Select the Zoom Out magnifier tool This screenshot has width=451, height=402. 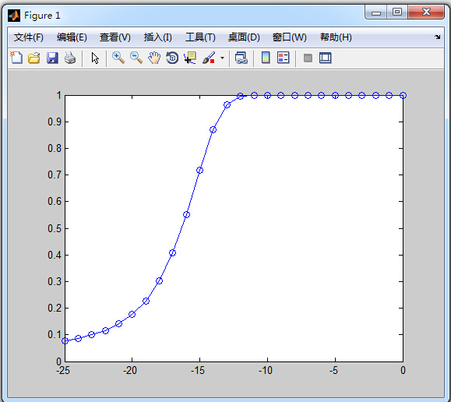coord(136,58)
